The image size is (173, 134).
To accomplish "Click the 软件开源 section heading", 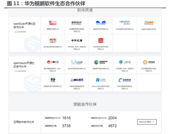I will tap(85, 10).
